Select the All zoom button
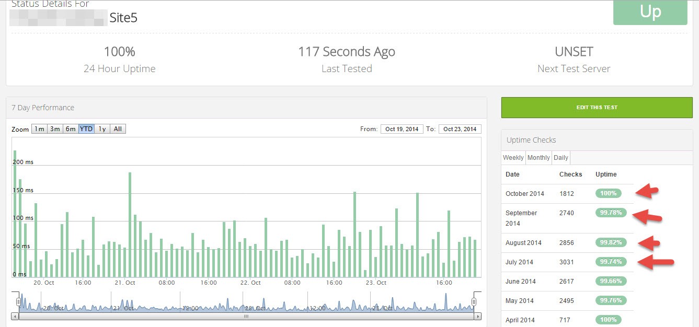Screen dimensions: 699x327 [x=118, y=129]
